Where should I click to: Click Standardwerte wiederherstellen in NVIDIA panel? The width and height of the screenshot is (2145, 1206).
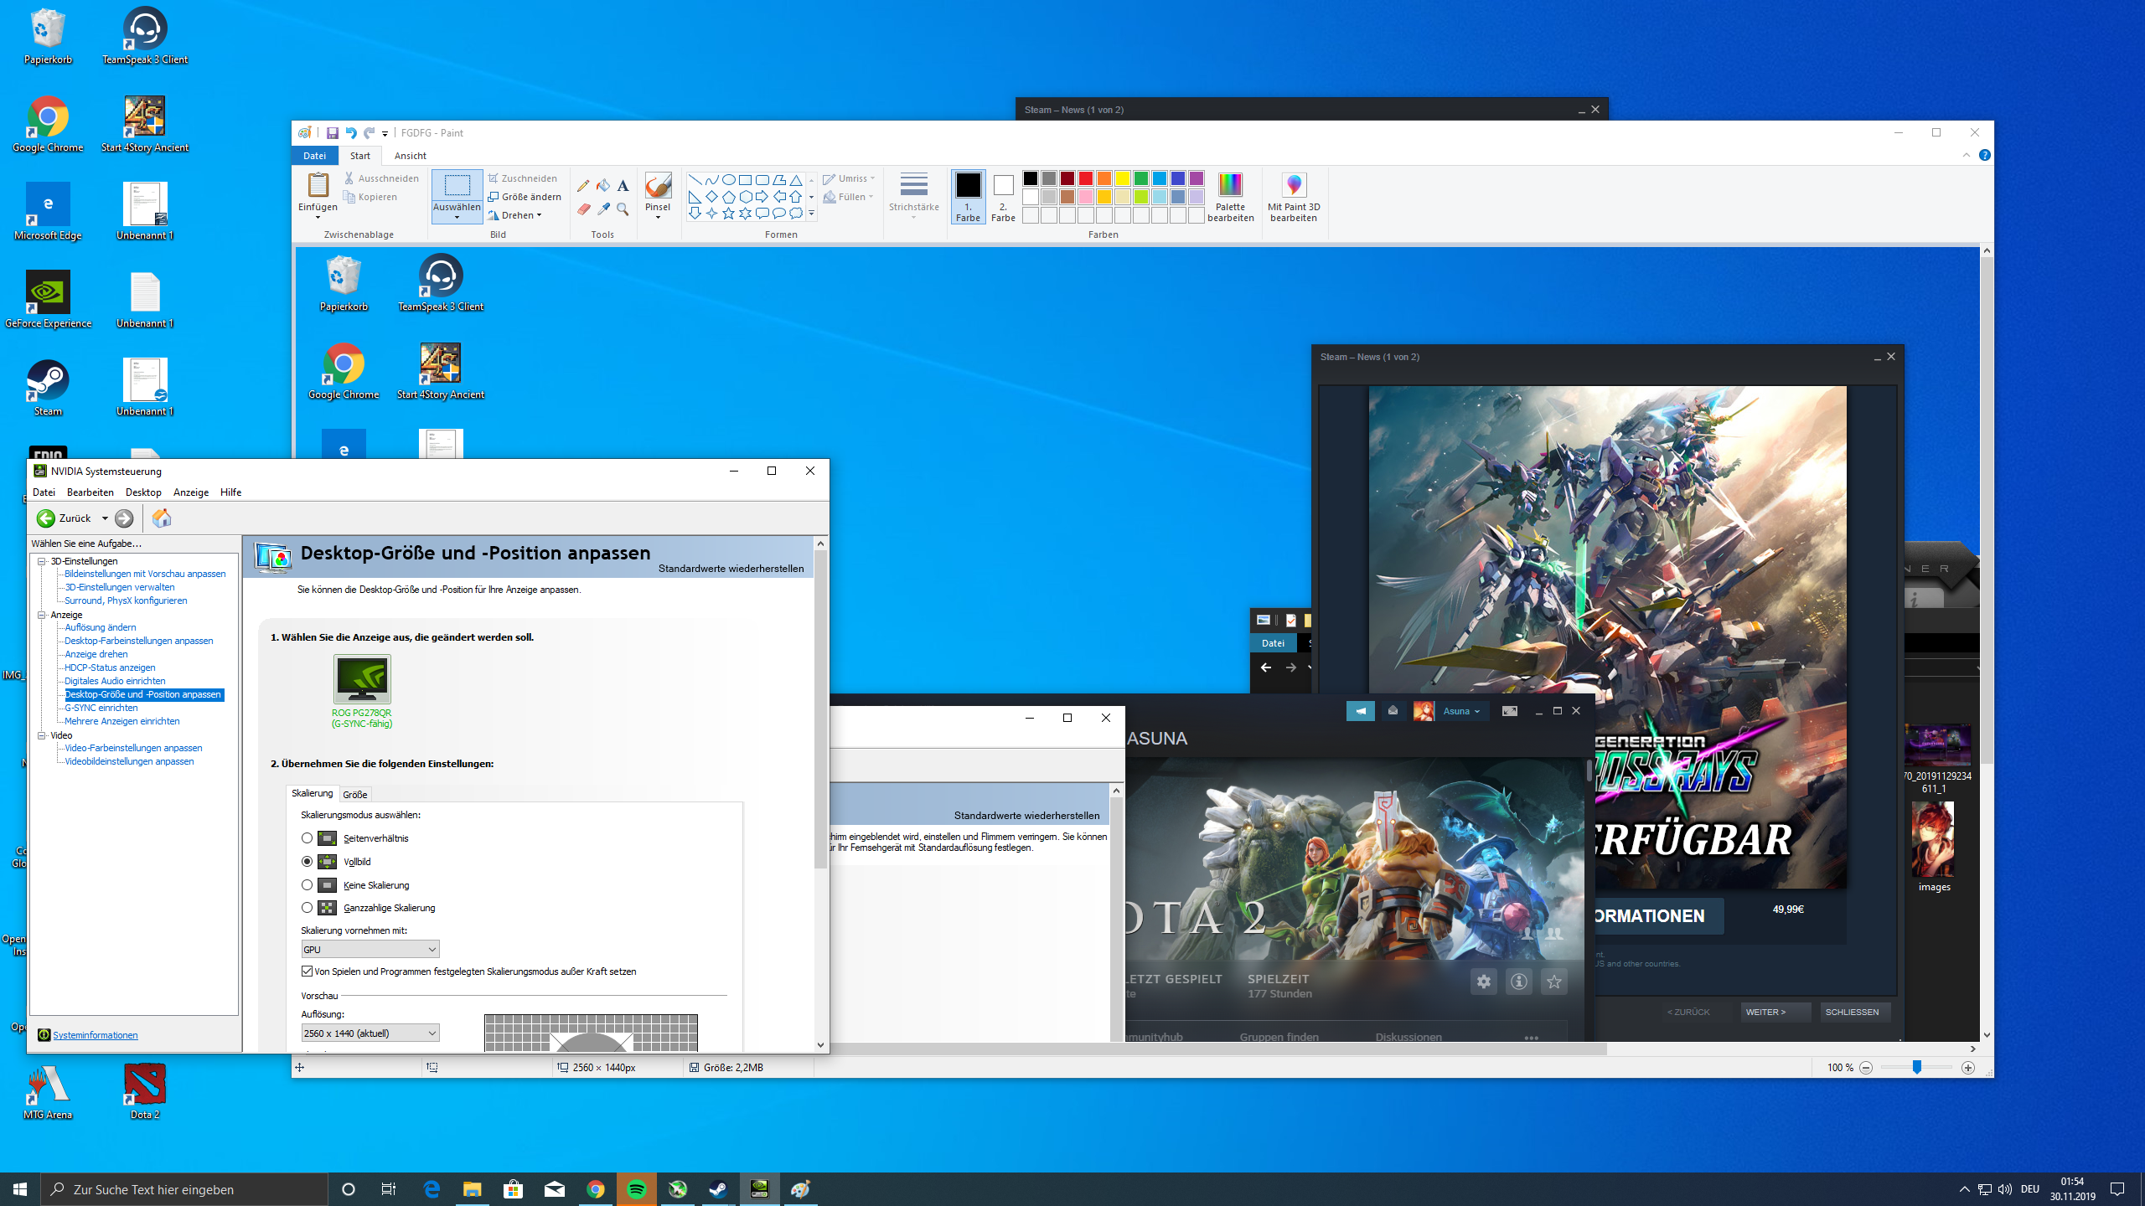731,569
